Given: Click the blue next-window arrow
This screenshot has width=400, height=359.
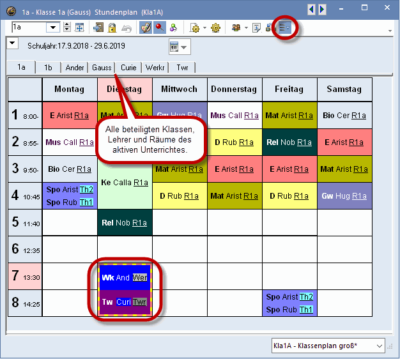Looking at the screenshot, I should coord(322,10).
